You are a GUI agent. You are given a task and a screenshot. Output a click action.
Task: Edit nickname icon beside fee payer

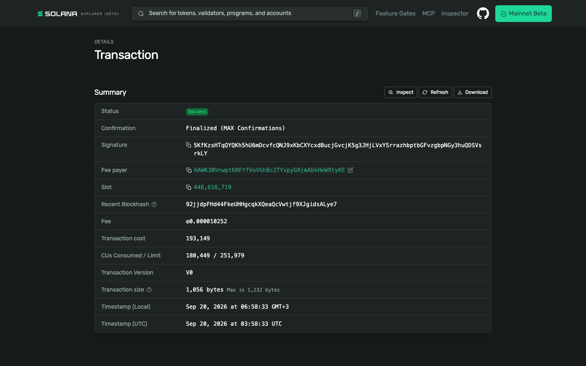pos(350,170)
